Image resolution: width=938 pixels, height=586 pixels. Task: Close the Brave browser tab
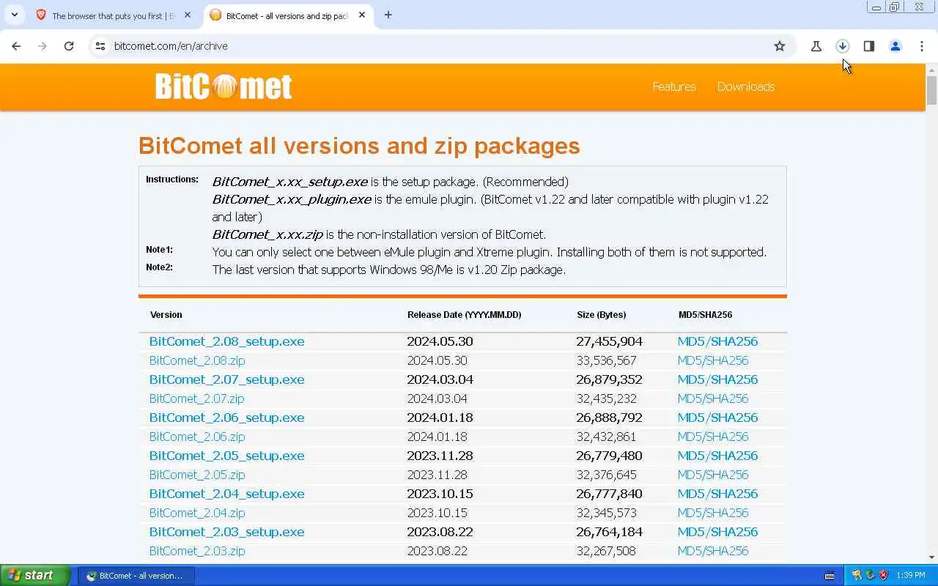tap(188, 15)
